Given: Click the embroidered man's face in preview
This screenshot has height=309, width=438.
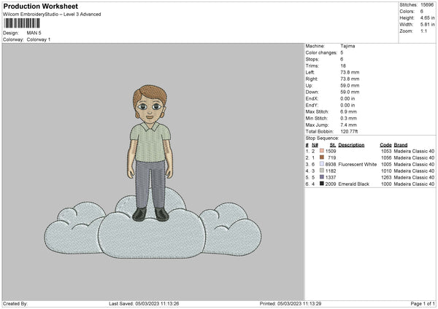Looking at the screenshot, I should (150, 108).
